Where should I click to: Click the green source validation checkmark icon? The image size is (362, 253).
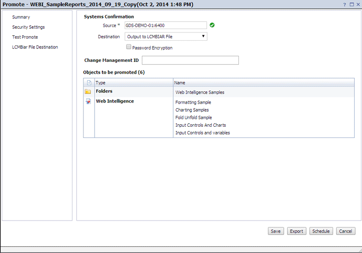(x=212, y=25)
